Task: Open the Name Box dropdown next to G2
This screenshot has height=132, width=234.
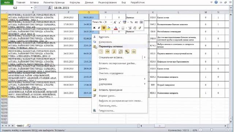Action: coord(32,8)
